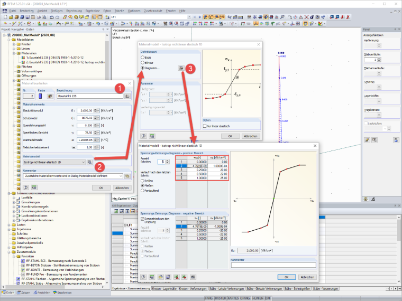Image resolution: width=402 pixels, height=301 pixels.
Task: Click the Stabverläufe stepper arrows in the Panel
Action: tap(379, 60)
